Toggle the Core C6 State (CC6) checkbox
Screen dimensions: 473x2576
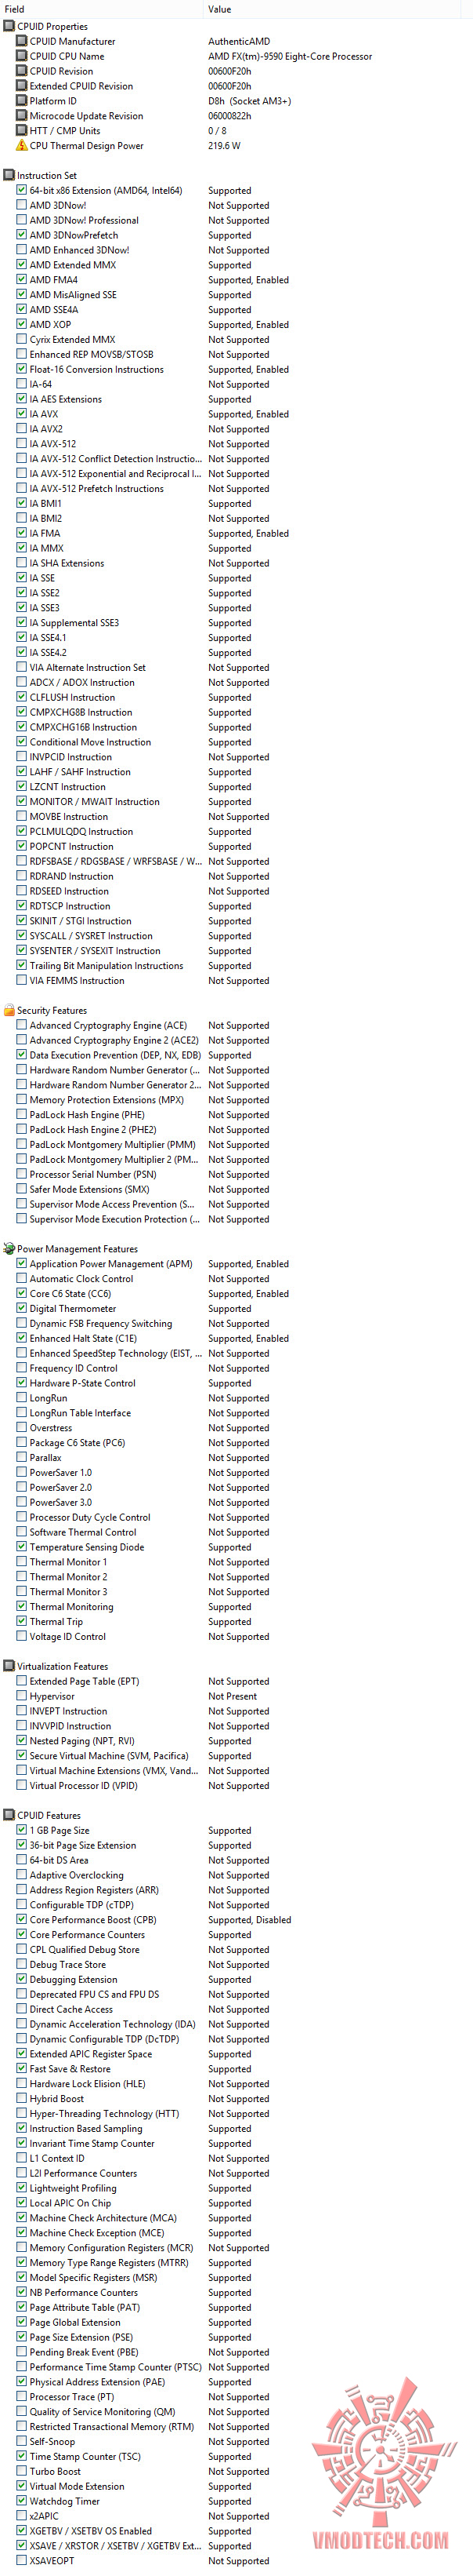click(x=22, y=1294)
